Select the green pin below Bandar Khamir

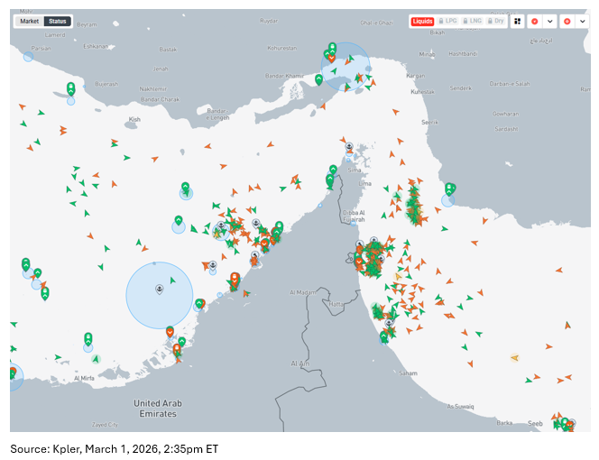(319, 80)
